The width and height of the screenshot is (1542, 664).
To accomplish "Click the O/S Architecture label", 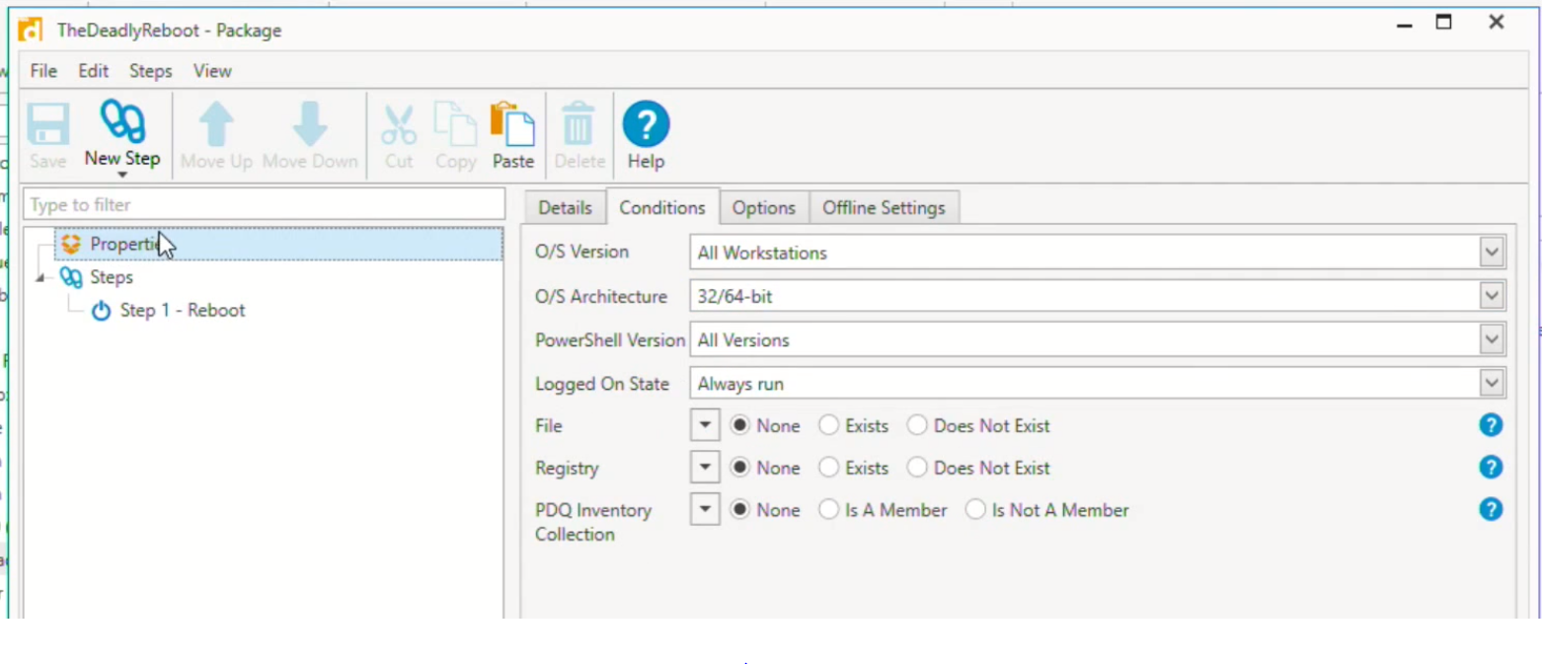I will coord(601,296).
